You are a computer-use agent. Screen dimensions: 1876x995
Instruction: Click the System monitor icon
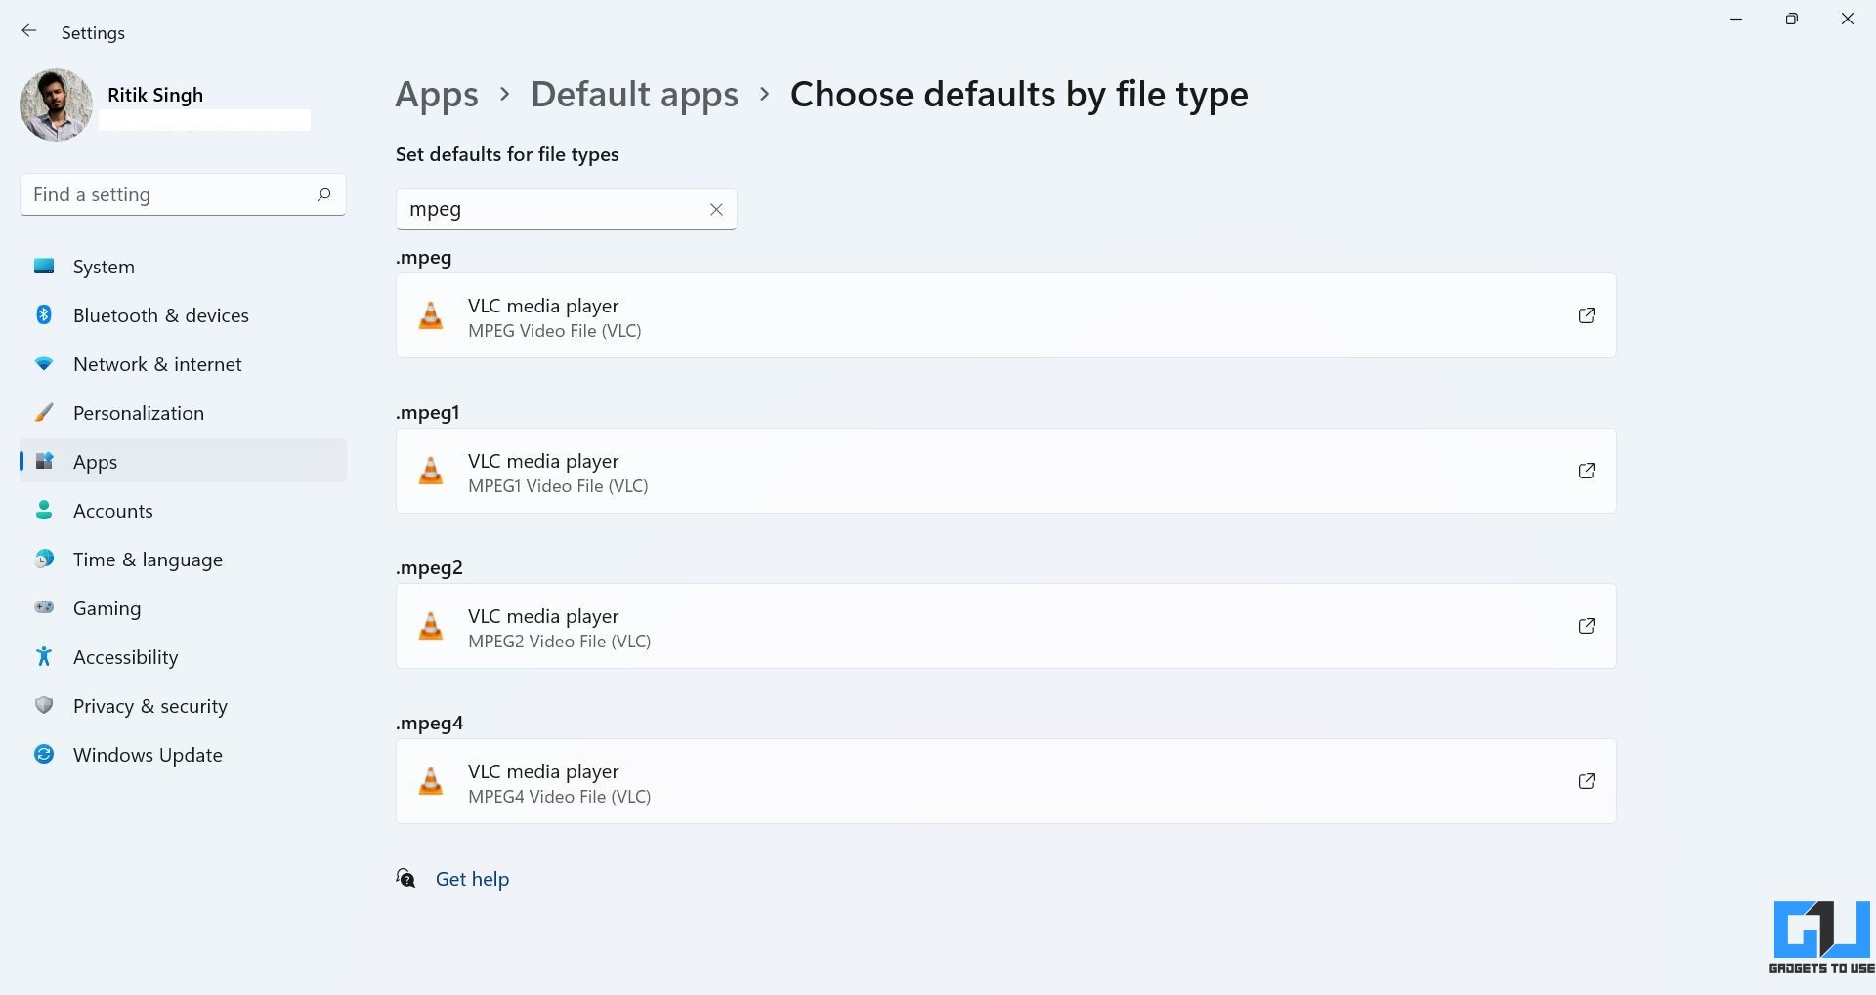[x=44, y=266]
